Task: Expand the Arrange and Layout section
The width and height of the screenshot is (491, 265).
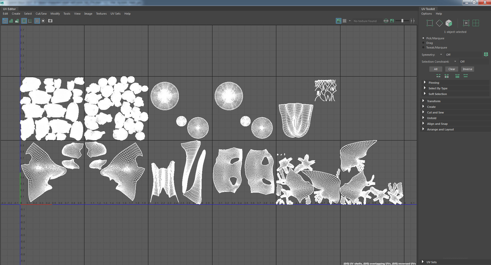Action: [x=456, y=129]
